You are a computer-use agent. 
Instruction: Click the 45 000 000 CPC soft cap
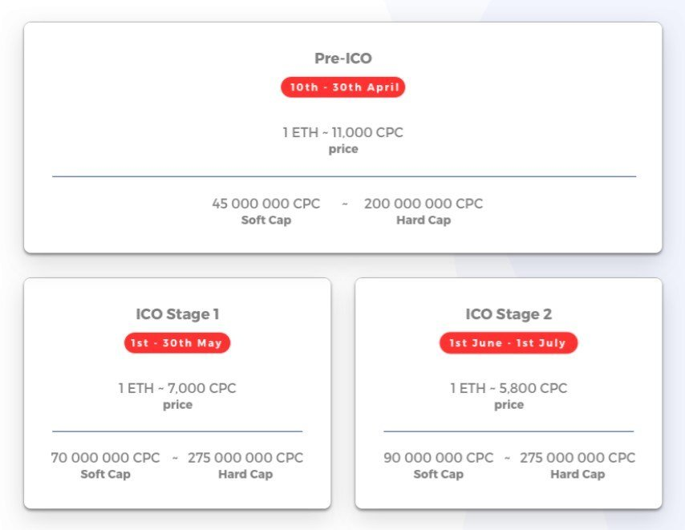point(265,204)
